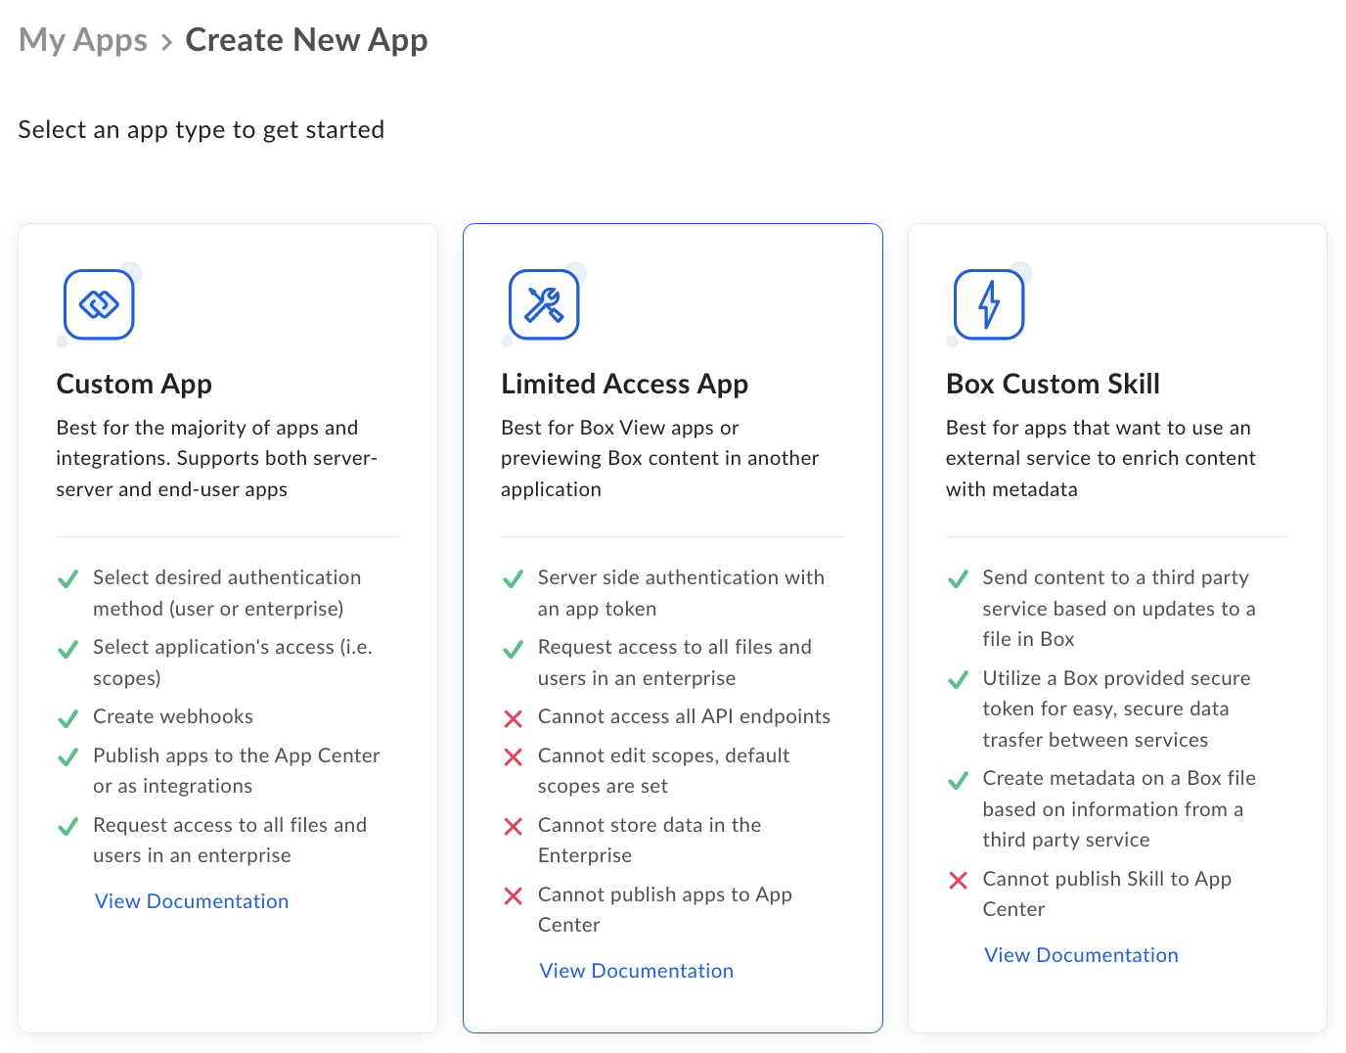Viewport: 1346px width, 1053px height.
Task: Click red X beside 'Cannot store data in the Enterprise'
Action: click(x=513, y=827)
